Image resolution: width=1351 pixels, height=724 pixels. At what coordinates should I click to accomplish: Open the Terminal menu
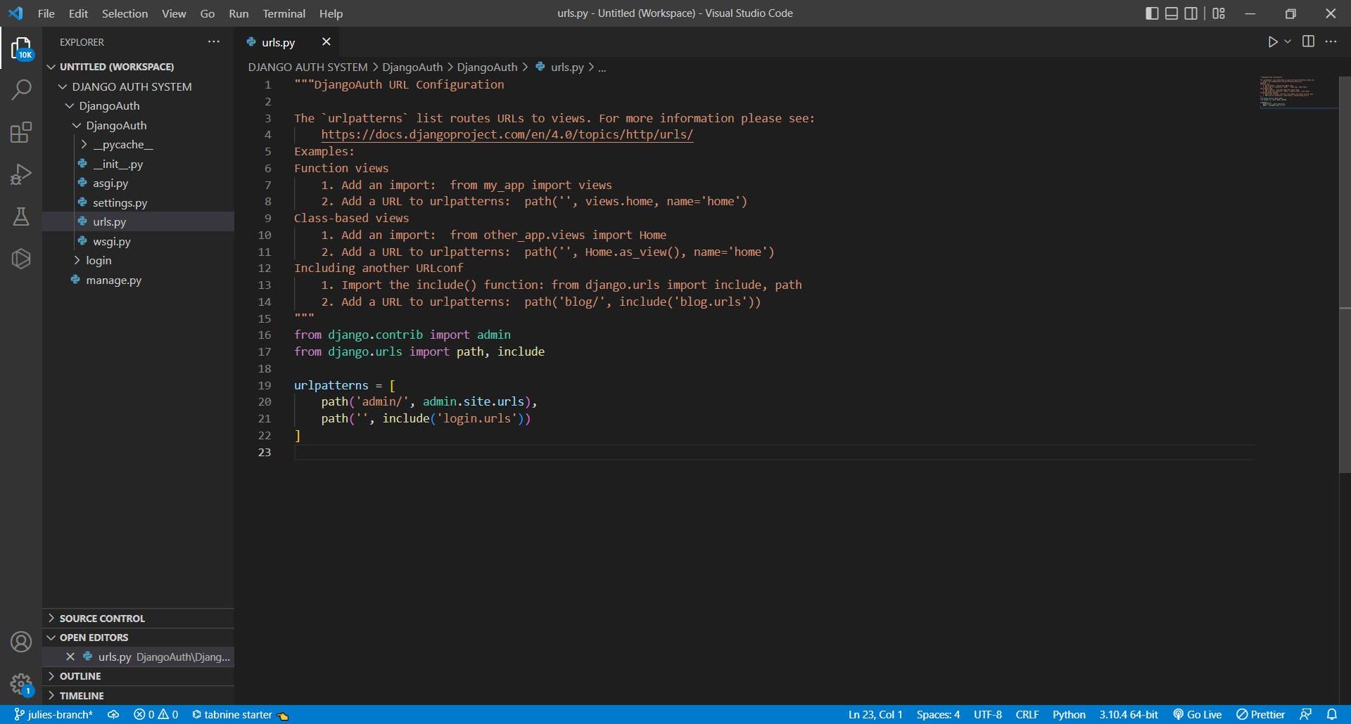pyautogui.click(x=284, y=13)
